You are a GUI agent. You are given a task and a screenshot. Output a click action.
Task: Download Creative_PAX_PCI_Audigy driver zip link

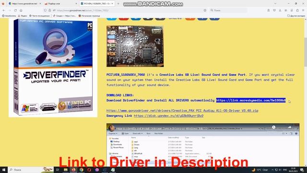point(182,111)
